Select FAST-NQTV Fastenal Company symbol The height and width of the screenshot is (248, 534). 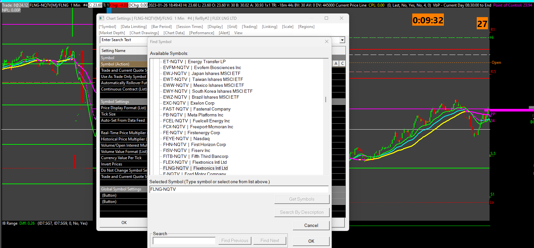click(x=197, y=109)
